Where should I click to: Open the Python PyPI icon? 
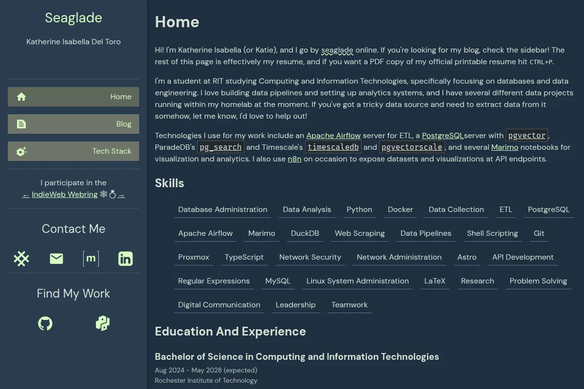103,323
